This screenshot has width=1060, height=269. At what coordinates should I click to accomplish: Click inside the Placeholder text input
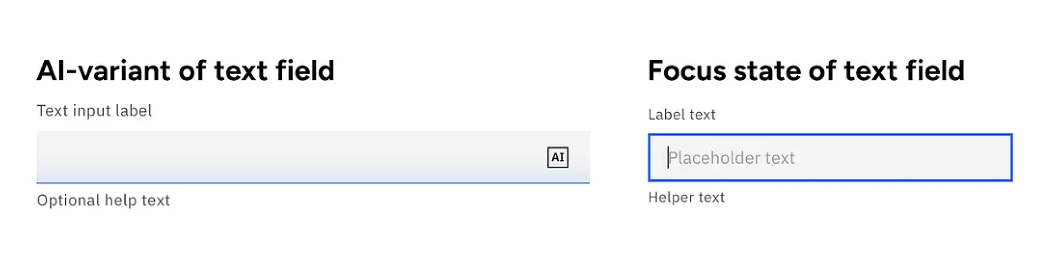coord(830,158)
